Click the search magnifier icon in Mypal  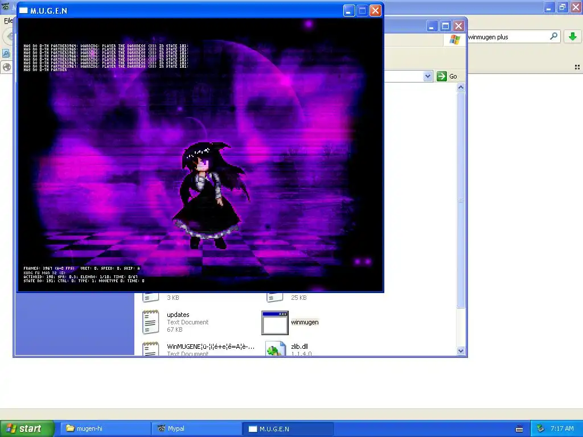[x=553, y=36]
